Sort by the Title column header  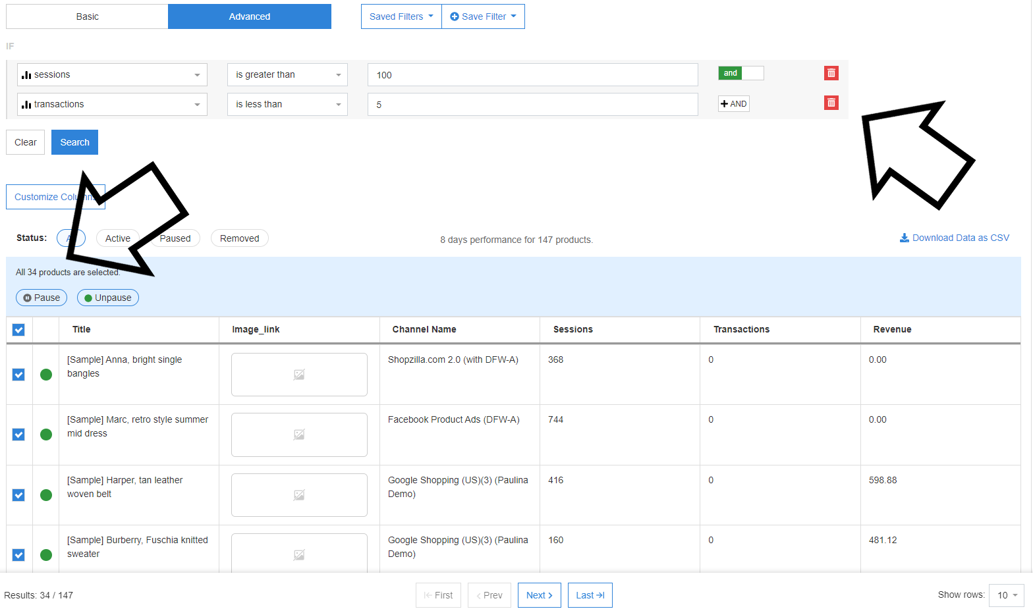[x=82, y=329]
